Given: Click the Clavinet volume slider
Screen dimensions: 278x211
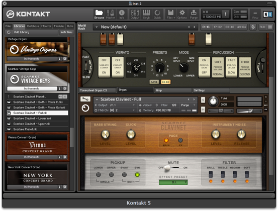Looking at the screenshot, I should tap(249, 111).
